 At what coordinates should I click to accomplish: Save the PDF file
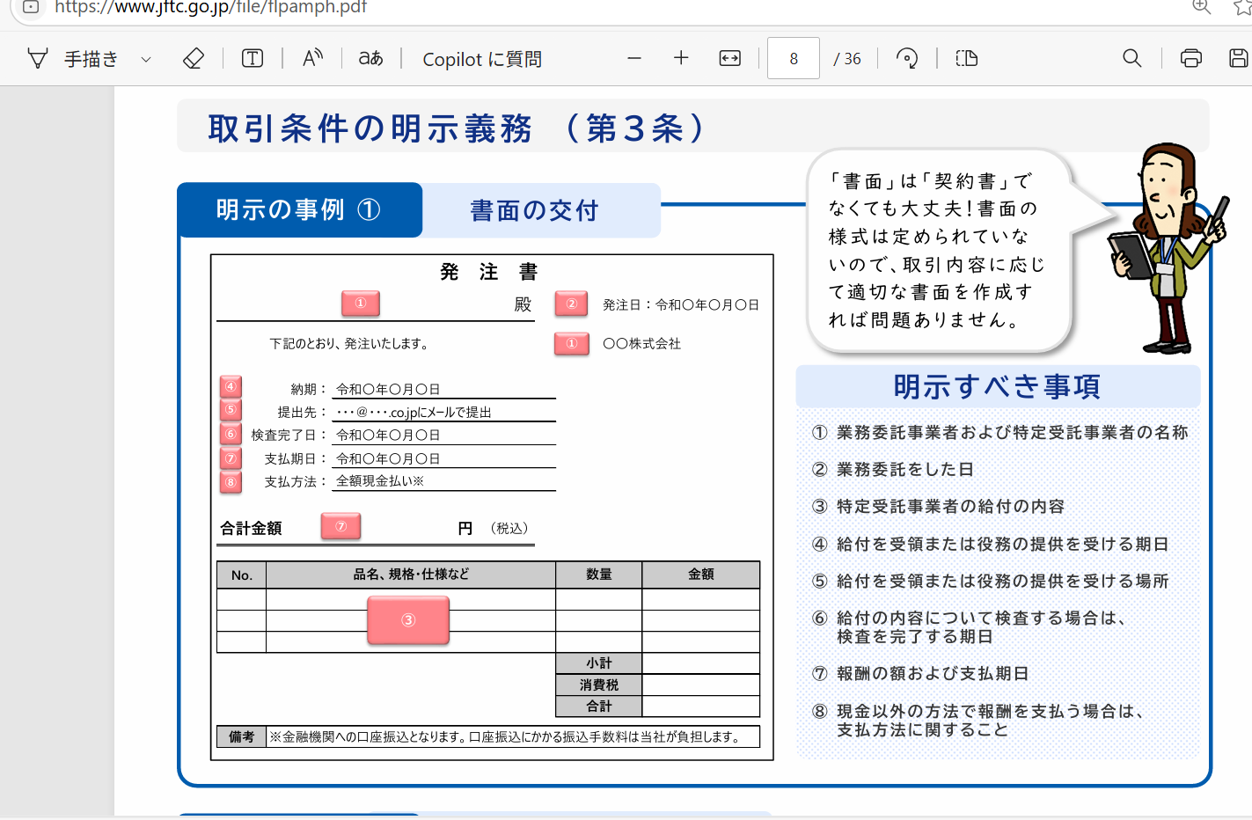click(1239, 58)
